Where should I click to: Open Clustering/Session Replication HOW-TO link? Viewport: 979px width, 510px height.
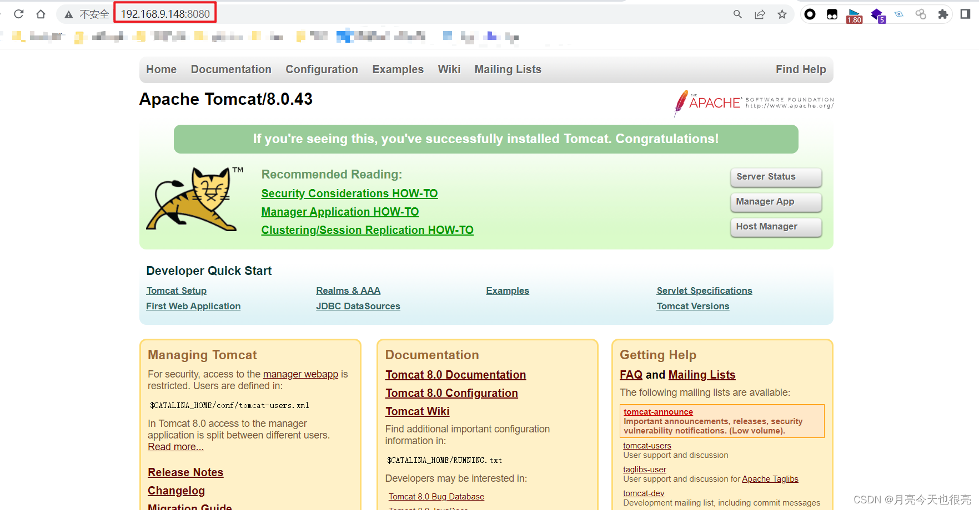(367, 230)
